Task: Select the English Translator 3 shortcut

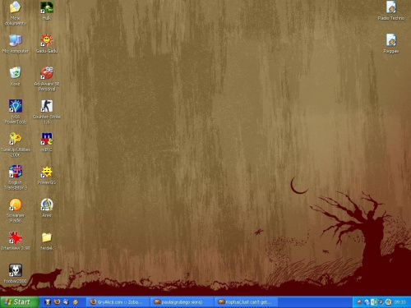Action: (x=16, y=172)
